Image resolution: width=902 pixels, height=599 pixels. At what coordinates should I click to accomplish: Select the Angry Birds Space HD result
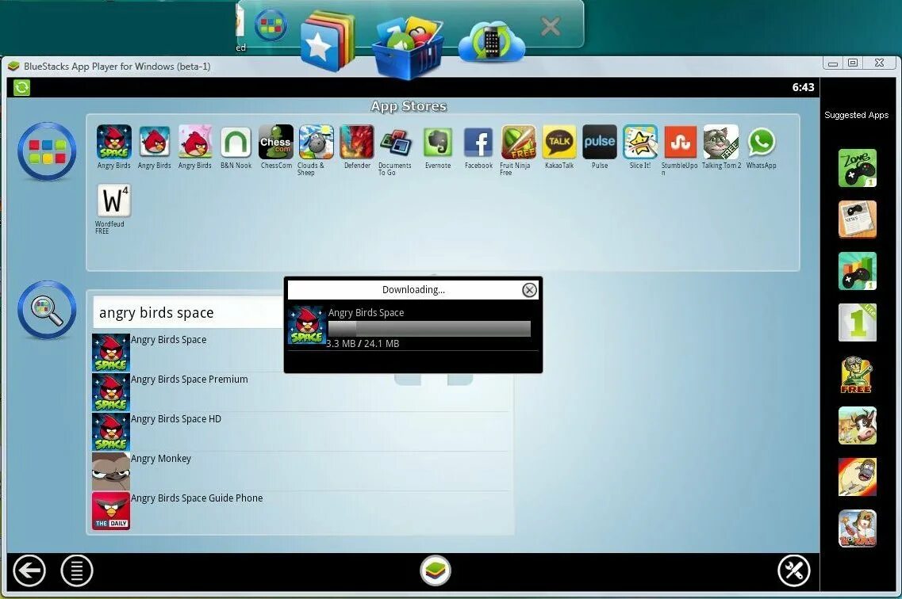click(300, 432)
